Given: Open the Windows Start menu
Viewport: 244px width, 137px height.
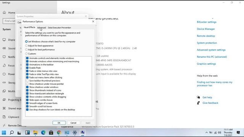Looking at the screenshot, I should point(4,132).
